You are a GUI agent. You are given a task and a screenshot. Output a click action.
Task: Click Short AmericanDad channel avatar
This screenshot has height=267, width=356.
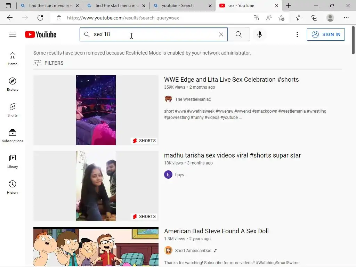[168, 250]
